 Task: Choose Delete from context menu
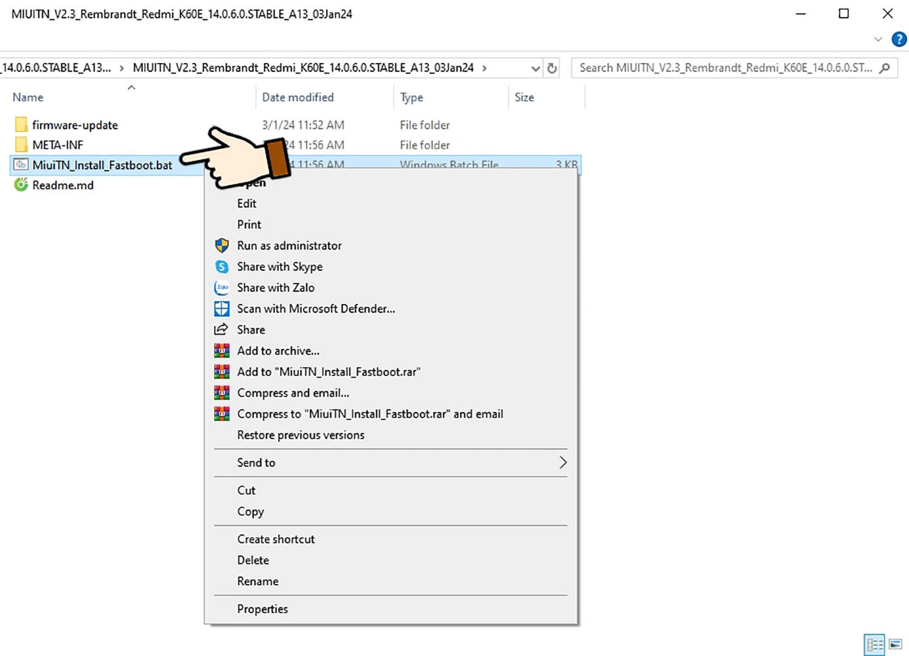253,560
